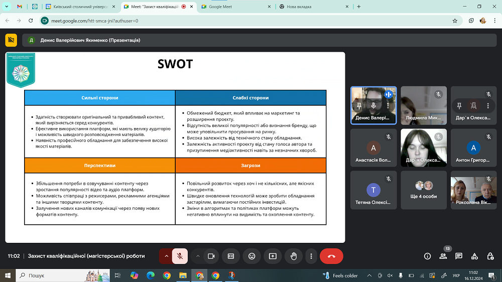
Task: Open the in-call chat panel
Action: coord(459,256)
